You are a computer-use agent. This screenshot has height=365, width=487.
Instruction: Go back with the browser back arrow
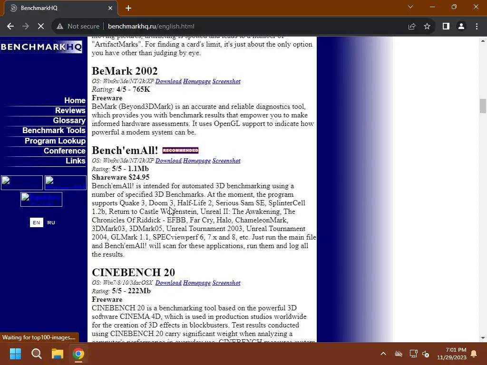[x=10, y=27]
